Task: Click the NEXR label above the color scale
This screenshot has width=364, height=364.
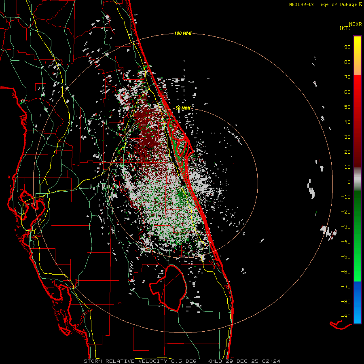Action: point(355,24)
